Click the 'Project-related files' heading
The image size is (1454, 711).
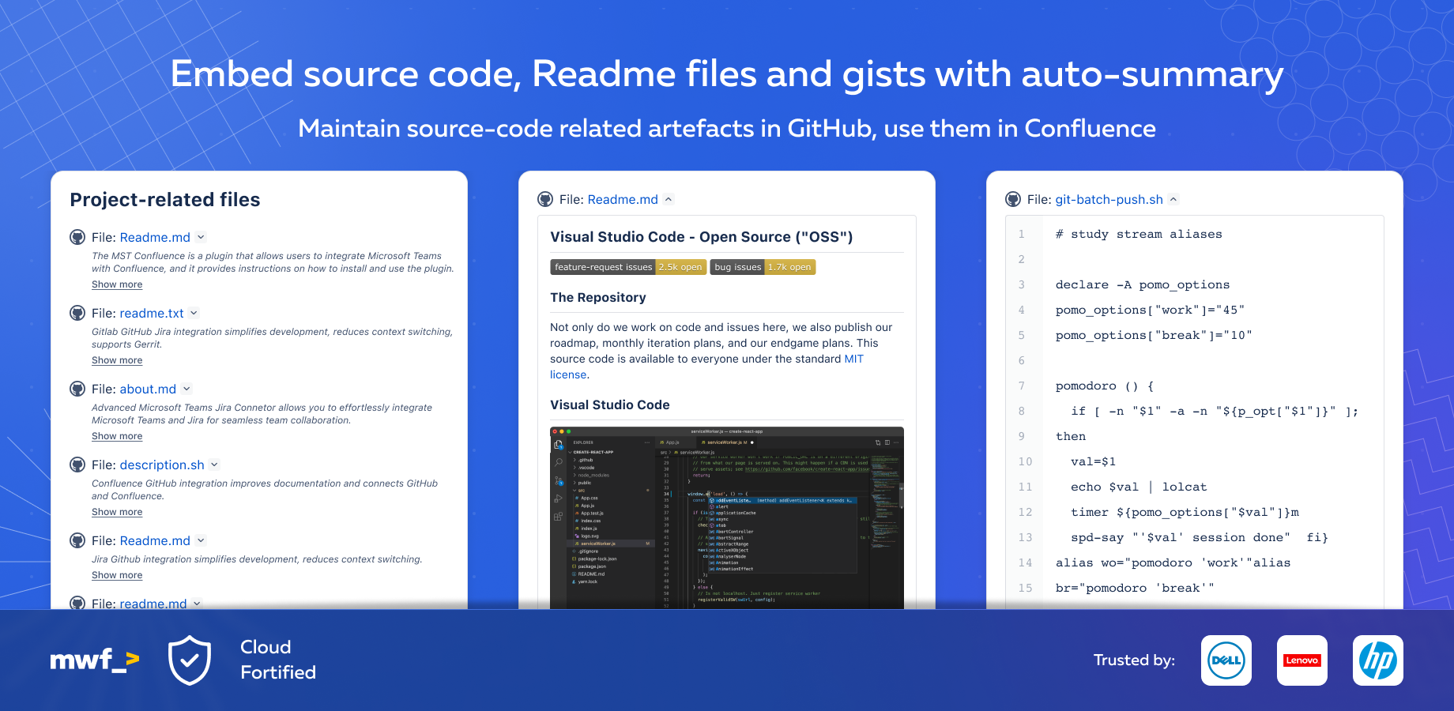coord(165,199)
